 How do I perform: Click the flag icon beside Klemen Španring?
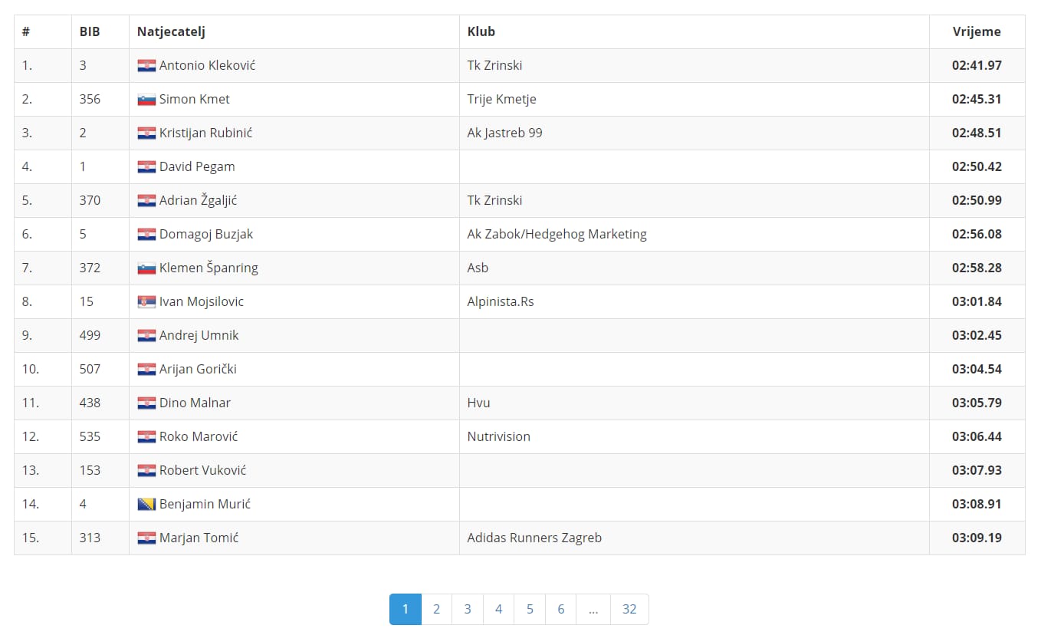[146, 268]
